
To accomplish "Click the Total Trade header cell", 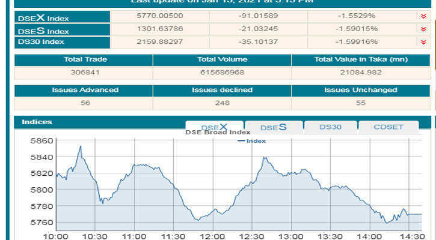I will (x=83, y=60).
